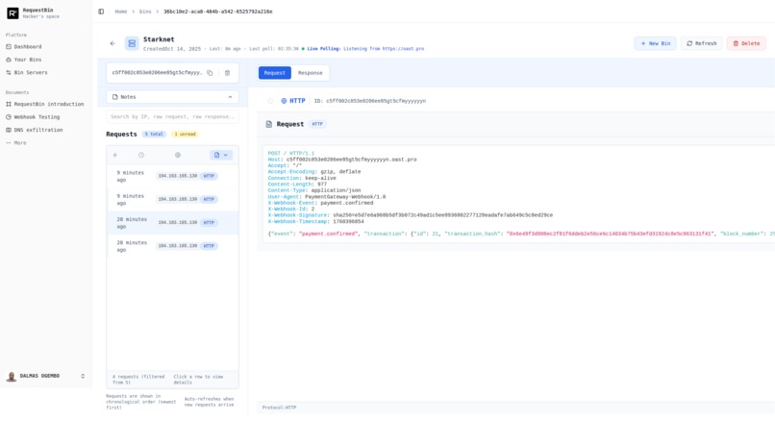Sort requests by the globe column
The image size is (775, 422).
click(178, 155)
